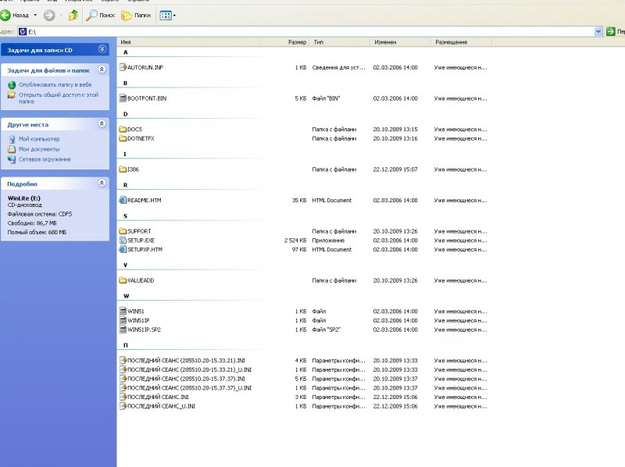Click the globe icon beside Опубликовать папку
The height and width of the screenshot is (467, 625).
pyautogui.click(x=12, y=85)
